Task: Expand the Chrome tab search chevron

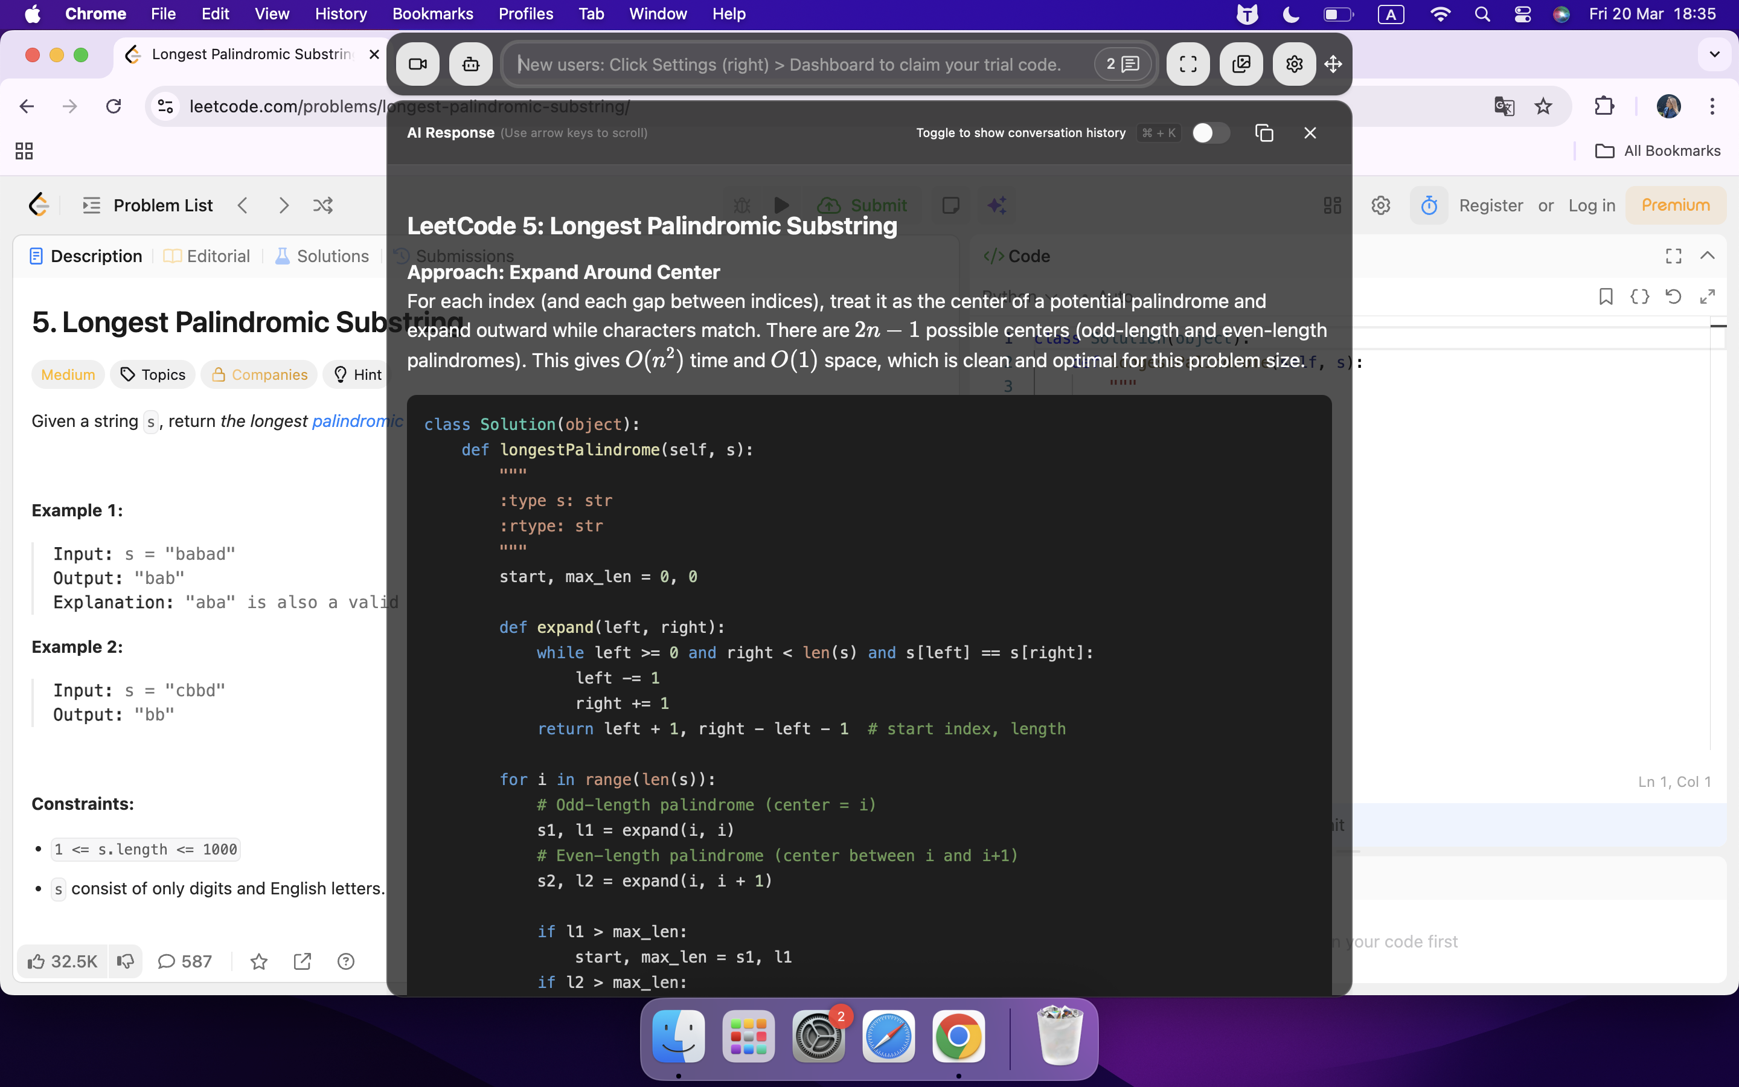Action: point(1715,54)
